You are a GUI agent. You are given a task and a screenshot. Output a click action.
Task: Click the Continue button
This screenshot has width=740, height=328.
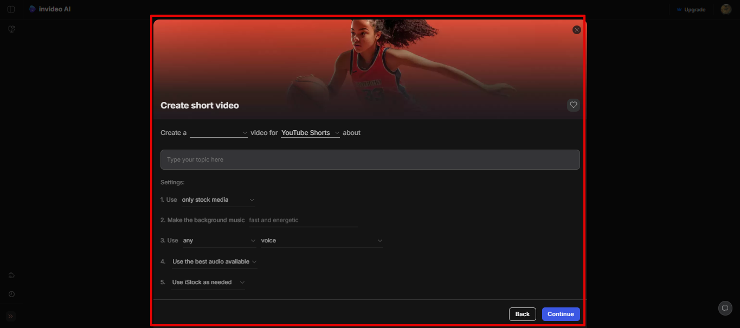[x=560, y=314]
